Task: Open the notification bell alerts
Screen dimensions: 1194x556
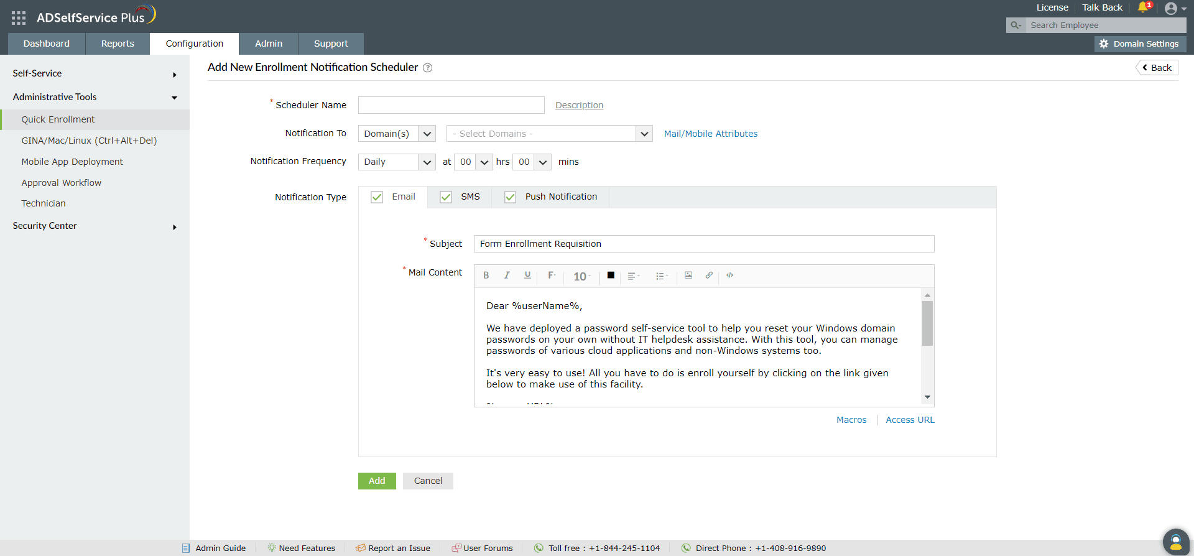Action: [1144, 7]
